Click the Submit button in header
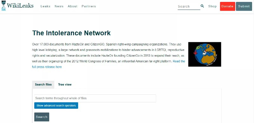Image resolution: width=254 pixels, height=123 pixels. (x=244, y=6)
